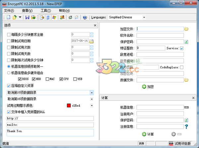Open calendar picker for trial date
This screenshot has height=148, width=199.
pyautogui.click(x=92, y=41)
